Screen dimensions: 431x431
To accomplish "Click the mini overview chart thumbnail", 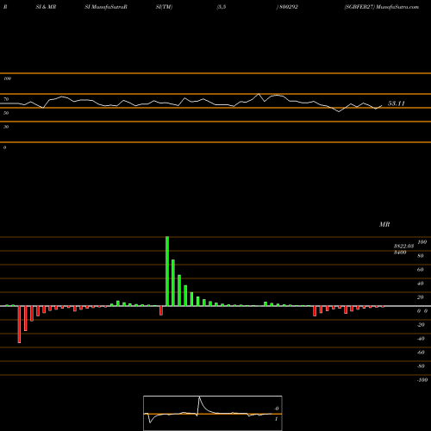I will tap(213, 413).
